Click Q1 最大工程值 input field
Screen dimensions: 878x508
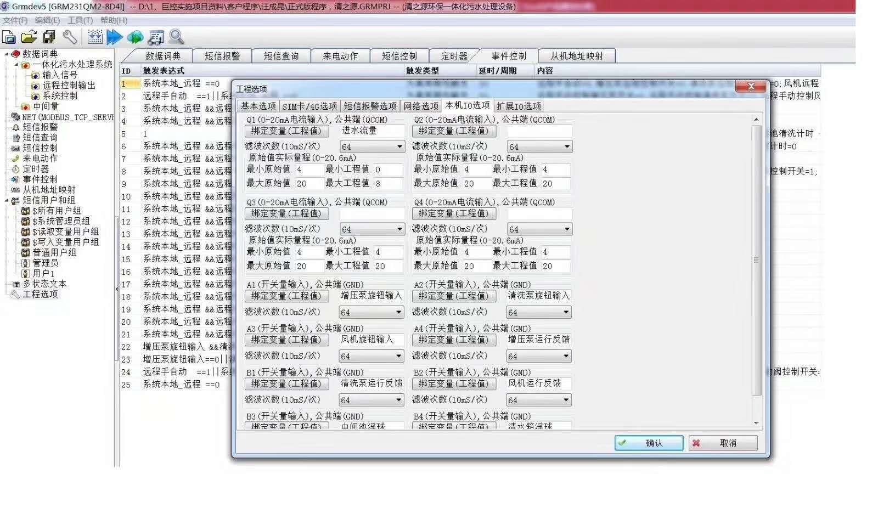click(x=389, y=183)
